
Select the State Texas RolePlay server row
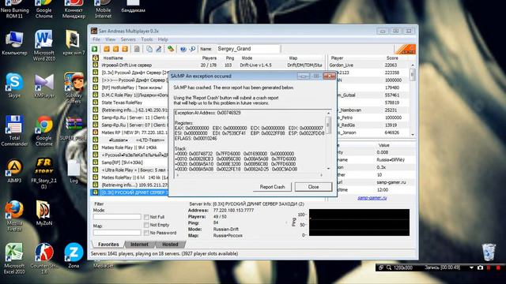point(130,103)
